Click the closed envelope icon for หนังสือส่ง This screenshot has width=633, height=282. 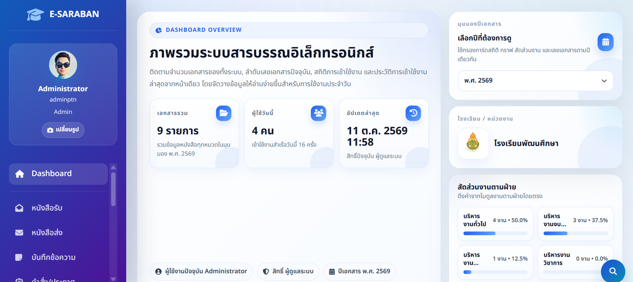tap(19, 233)
